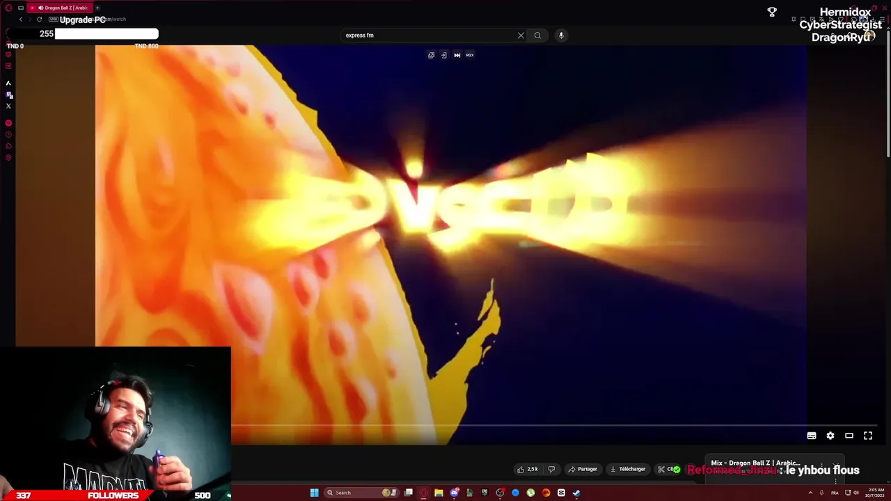This screenshot has width=891, height=501.
Task: Toggle the VPN badge in address bar
Action: (x=53, y=19)
